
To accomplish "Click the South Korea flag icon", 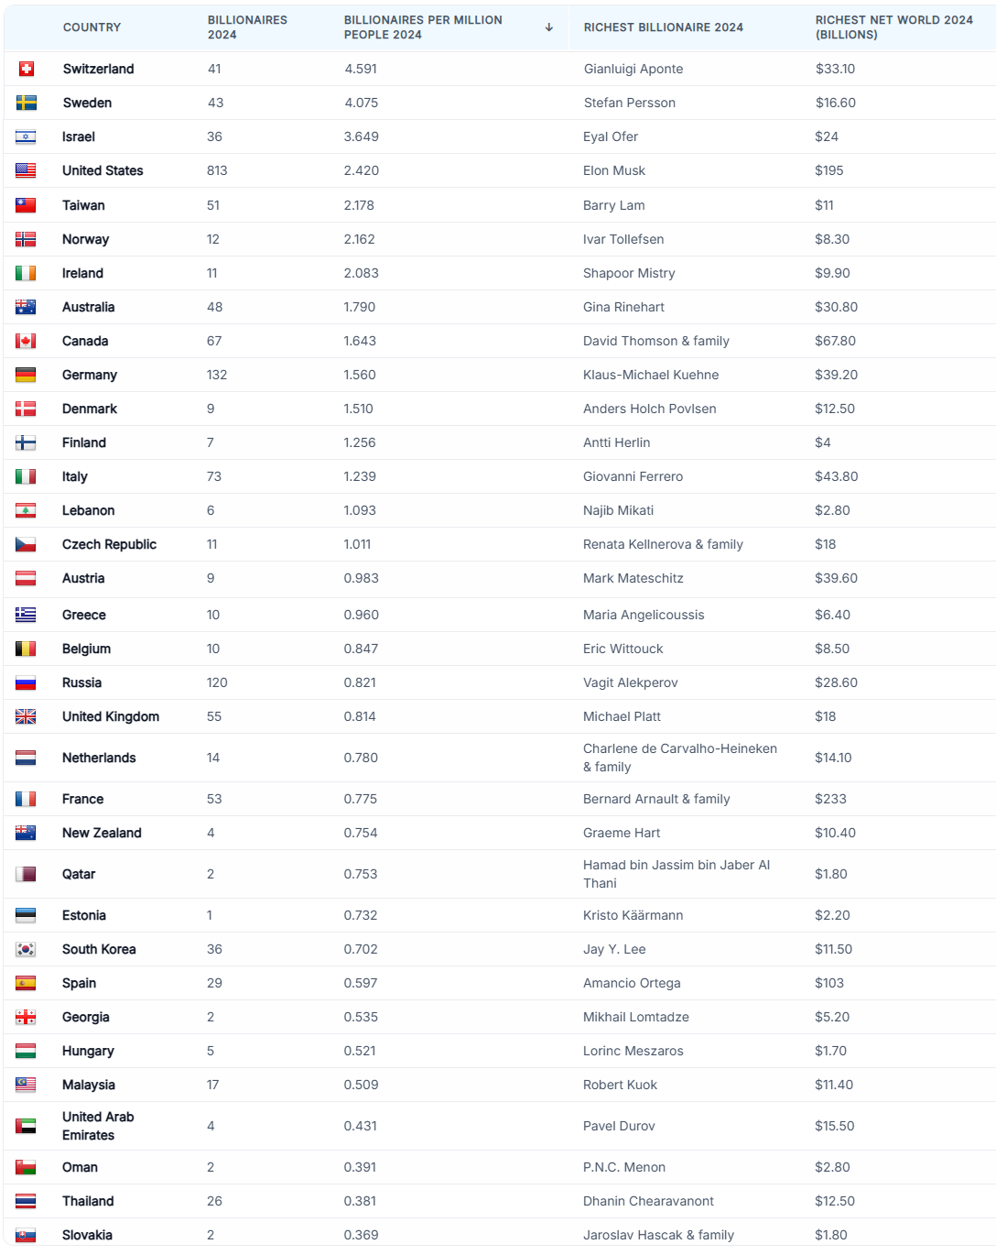I will coord(26,949).
